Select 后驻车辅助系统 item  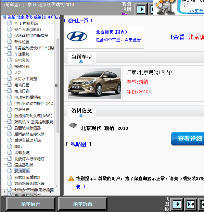[28, 140]
